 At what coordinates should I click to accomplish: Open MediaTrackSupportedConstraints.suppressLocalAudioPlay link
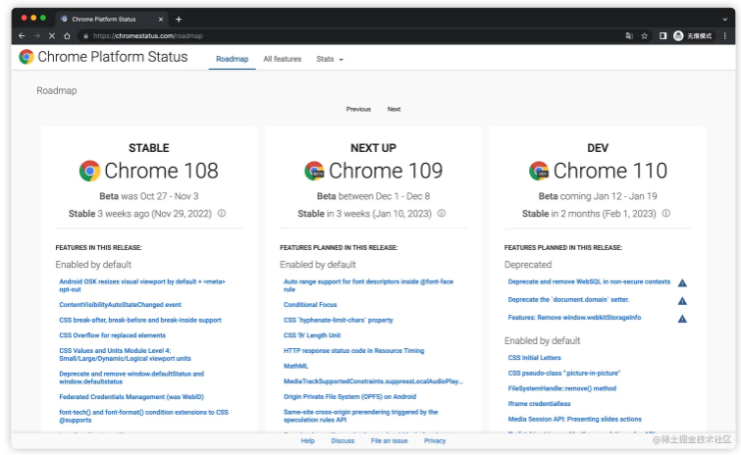373,381
